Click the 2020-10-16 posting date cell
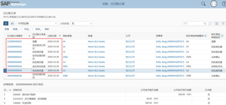This screenshot has width=226, height=105. pyautogui.click(x=53, y=76)
